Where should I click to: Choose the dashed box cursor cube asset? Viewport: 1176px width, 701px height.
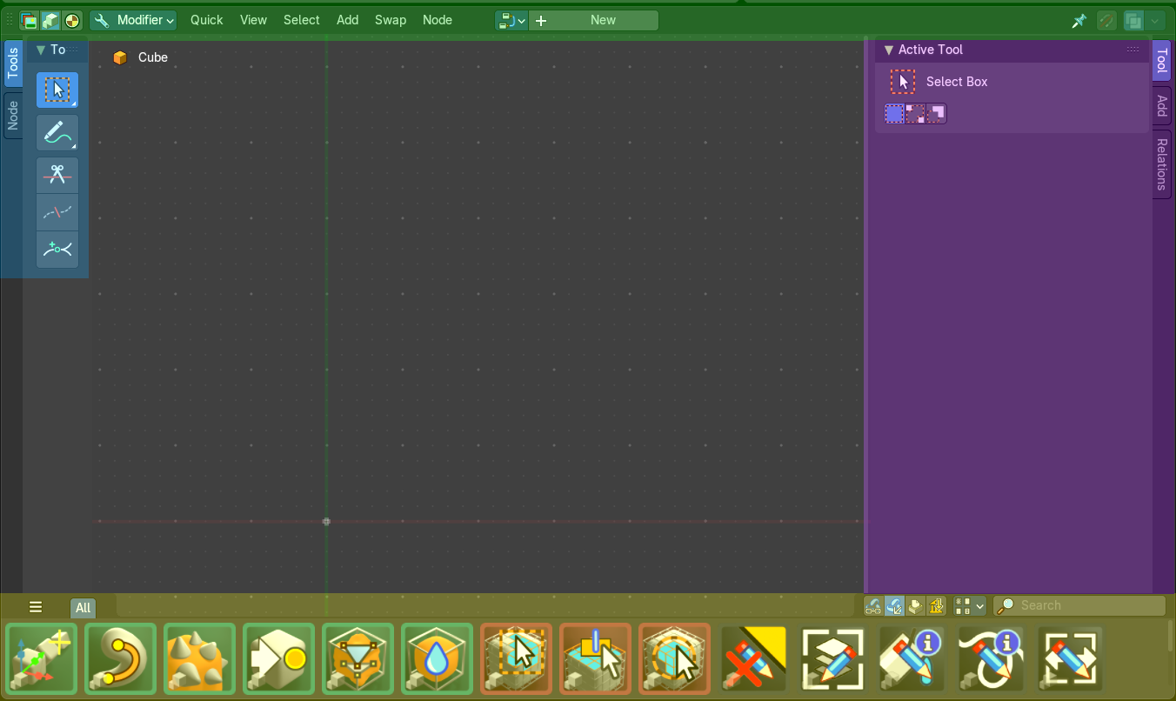click(x=517, y=659)
